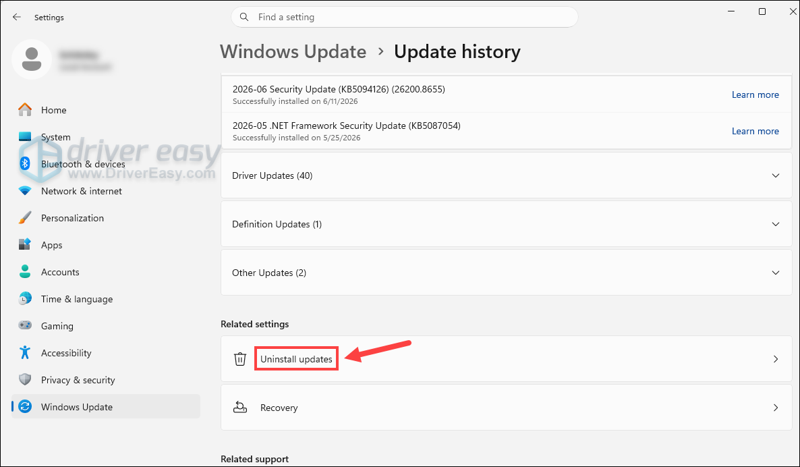Click 2026-05 .NET Framework Security Update text
Image resolution: width=800 pixels, height=467 pixels.
347,126
